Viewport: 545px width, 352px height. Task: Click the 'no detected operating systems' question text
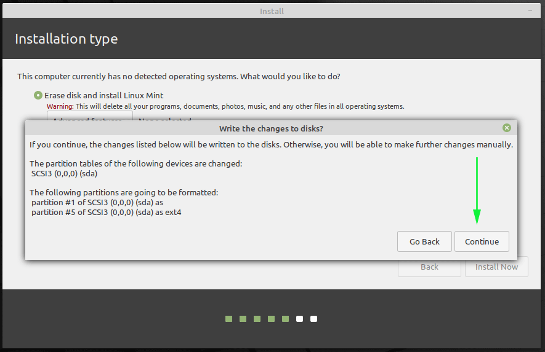coord(179,76)
